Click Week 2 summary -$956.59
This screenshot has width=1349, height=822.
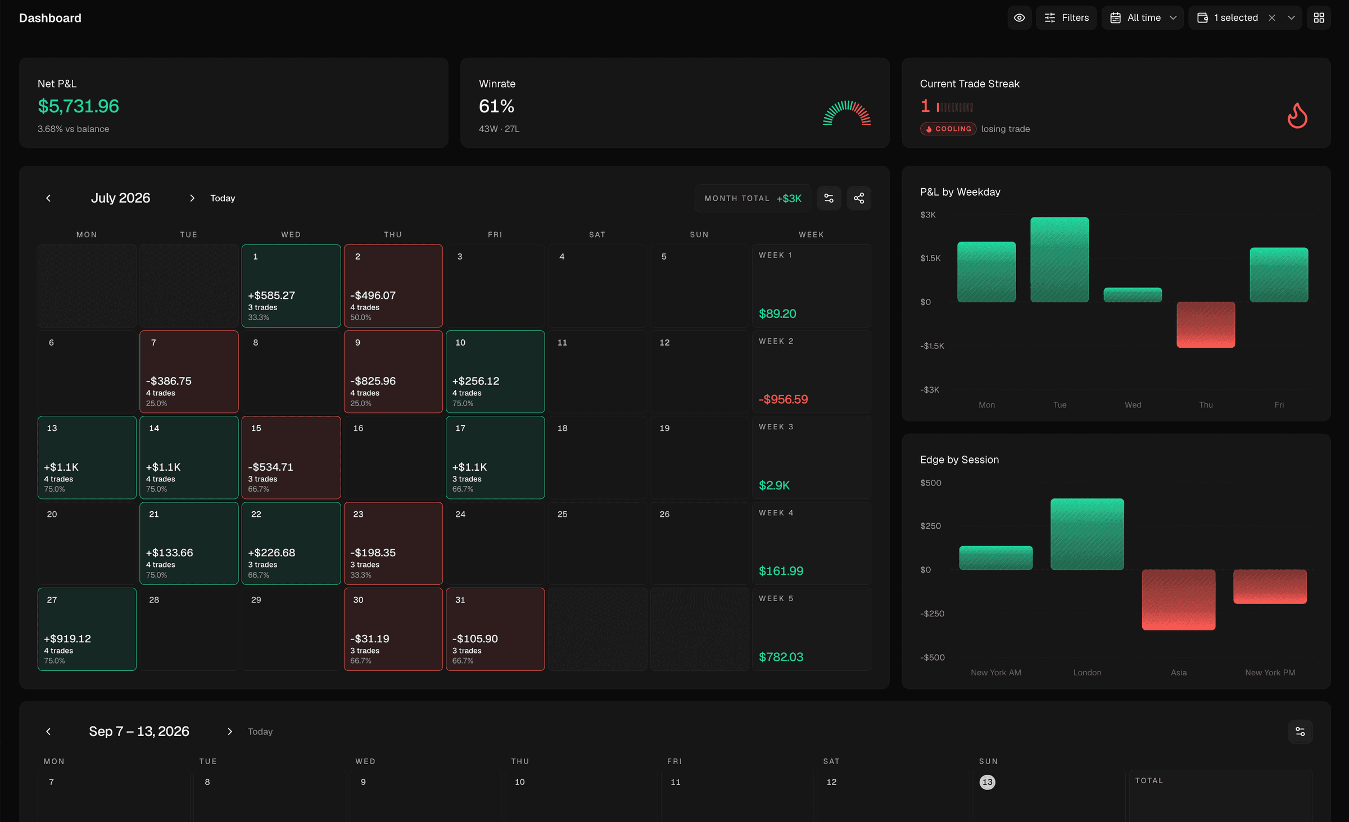(x=812, y=371)
